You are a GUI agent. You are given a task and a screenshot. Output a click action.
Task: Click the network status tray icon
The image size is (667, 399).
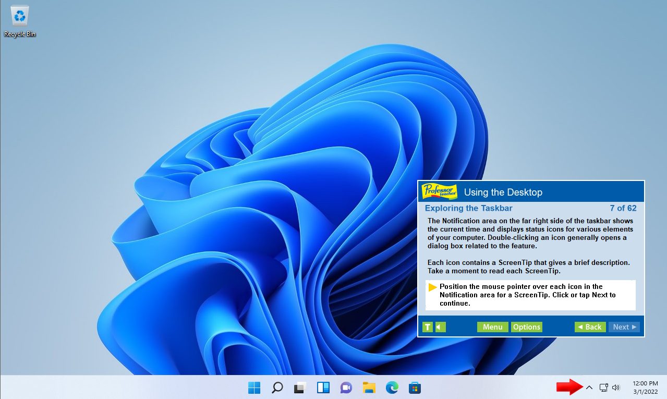coord(603,388)
